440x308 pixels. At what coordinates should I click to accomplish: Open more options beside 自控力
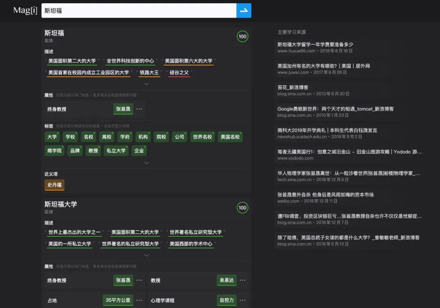[x=243, y=300]
